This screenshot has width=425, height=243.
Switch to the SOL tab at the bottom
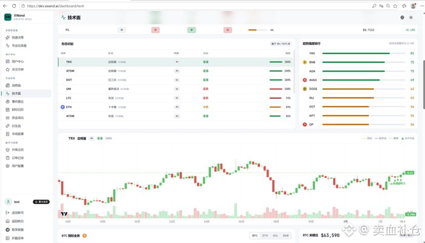(275, 236)
